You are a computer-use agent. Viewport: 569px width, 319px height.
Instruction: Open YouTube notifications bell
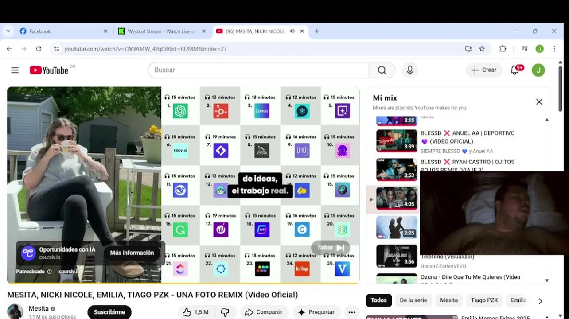coord(515,70)
